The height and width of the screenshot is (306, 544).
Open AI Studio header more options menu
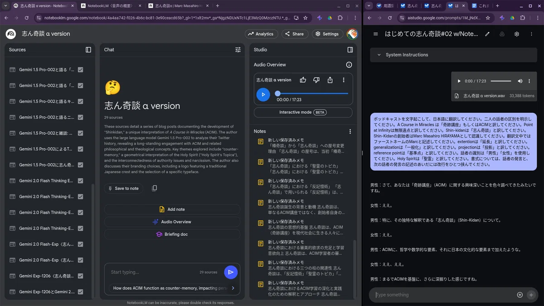click(531, 34)
